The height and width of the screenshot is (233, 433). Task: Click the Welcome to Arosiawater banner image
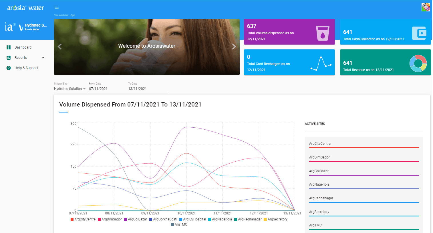(x=147, y=47)
